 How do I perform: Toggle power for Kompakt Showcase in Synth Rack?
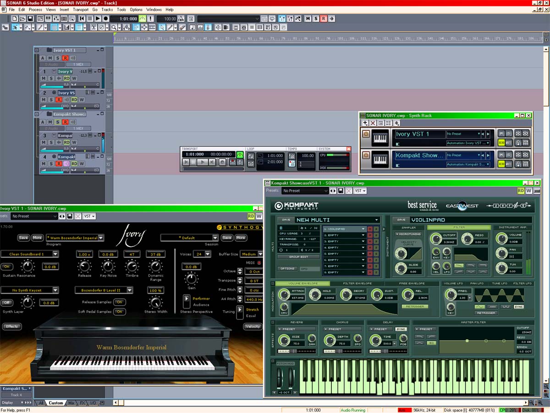tap(366, 155)
